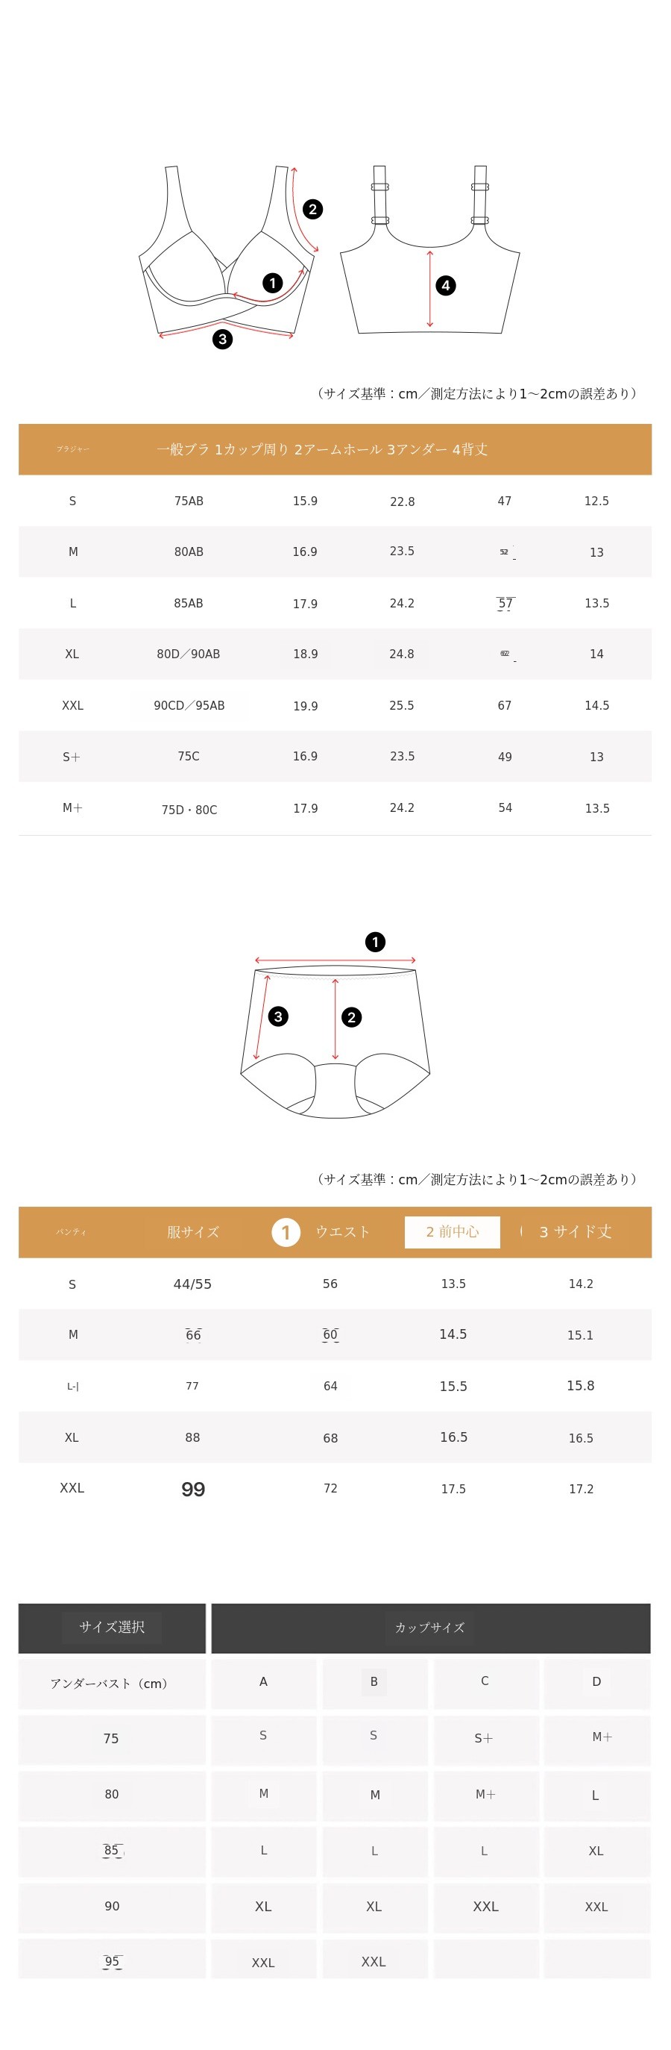Click the 75D・80C size cell
Viewport: 671px width, 2050px height.
tap(189, 810)
